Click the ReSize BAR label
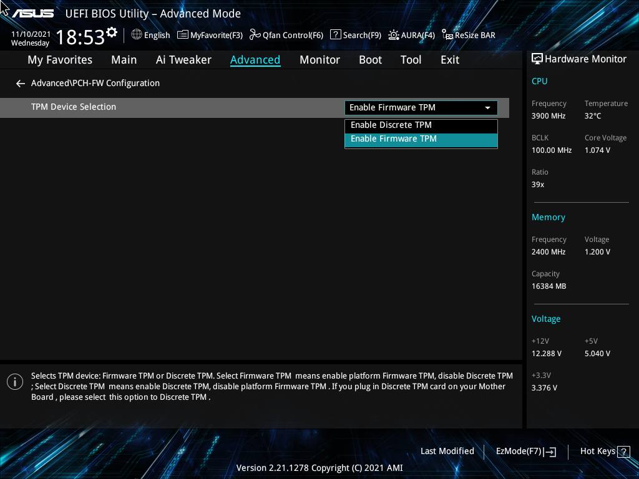Viewport: 639px width, 479px height. coord(475,36)
